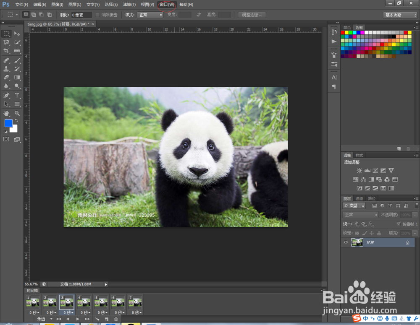420x325 pixels.
Task: Toggle the pixel layer filter icon
Action: (375, 205)
